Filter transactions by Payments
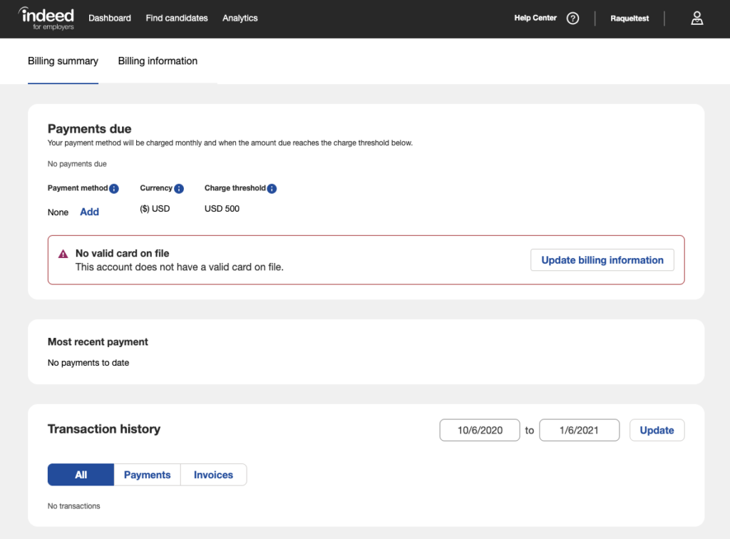Viewport: 730px width, 539px height. point(147,474)
